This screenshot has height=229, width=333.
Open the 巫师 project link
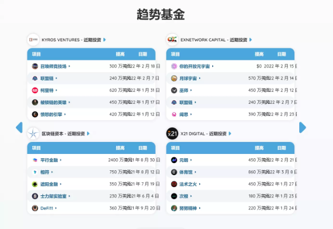(184, 90)
